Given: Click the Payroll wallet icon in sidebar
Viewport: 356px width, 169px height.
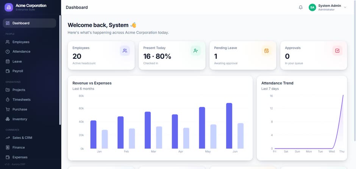Looking at the screenshot, I should (8, 71).
